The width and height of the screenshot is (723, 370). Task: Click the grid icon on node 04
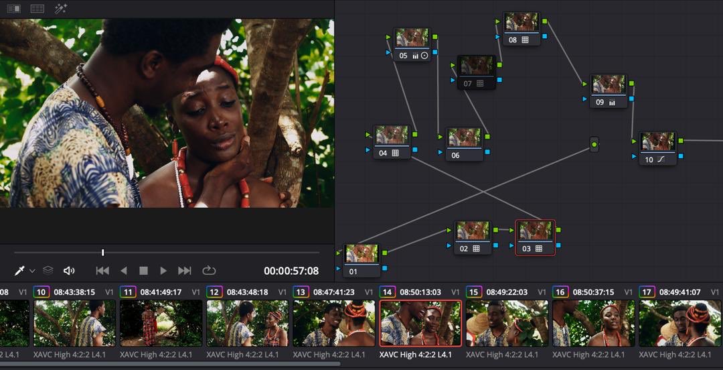click(395, 153)
